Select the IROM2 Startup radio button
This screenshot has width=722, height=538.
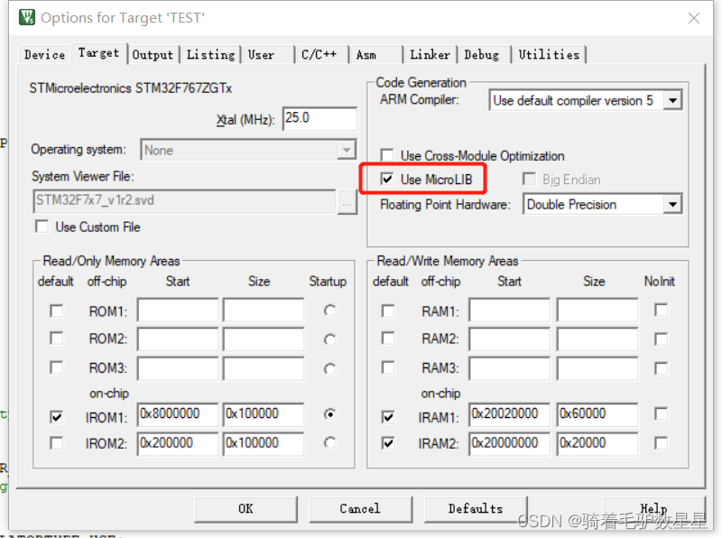(329, 443)
